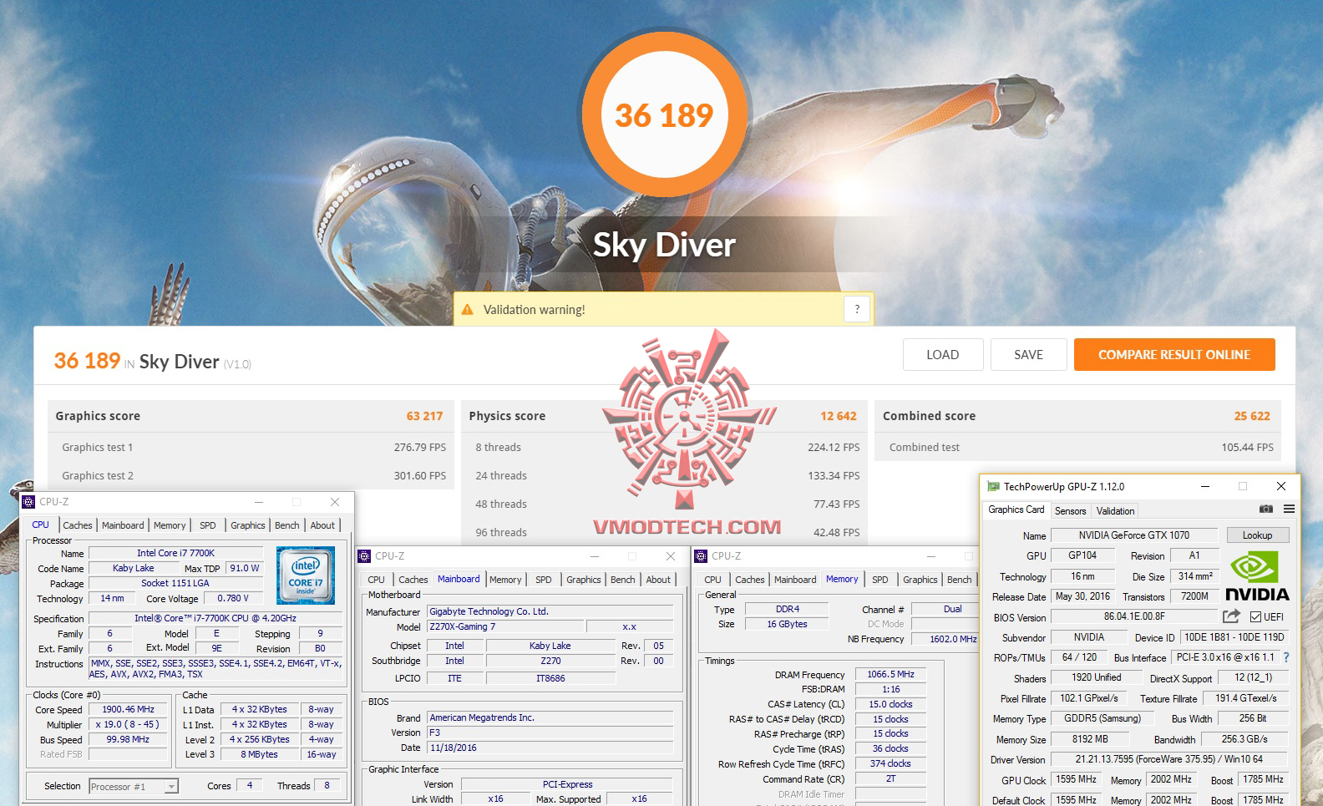Click the GPU name field NVIDIA GeForce GTX 1070

(x=1134, y=535)
